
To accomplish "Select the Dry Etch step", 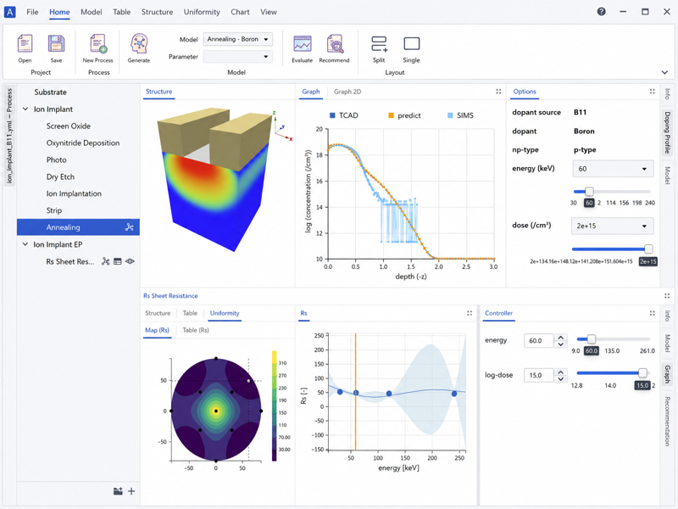I will click(60, 176).
